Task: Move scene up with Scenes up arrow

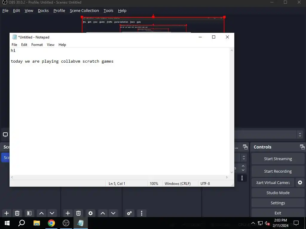Action: point(41,213)
